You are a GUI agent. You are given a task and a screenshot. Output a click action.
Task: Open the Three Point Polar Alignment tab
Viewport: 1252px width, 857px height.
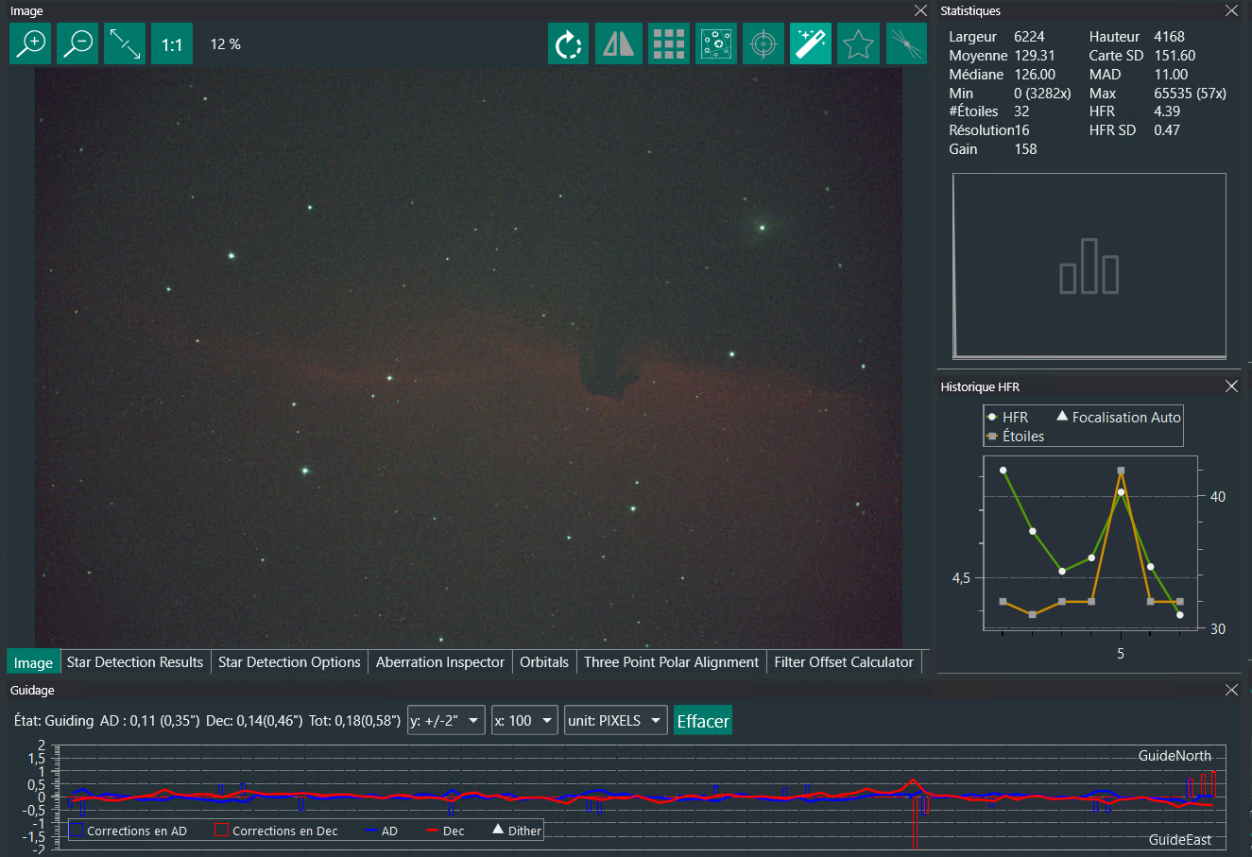pyautogui.click(x=671, y=662)
